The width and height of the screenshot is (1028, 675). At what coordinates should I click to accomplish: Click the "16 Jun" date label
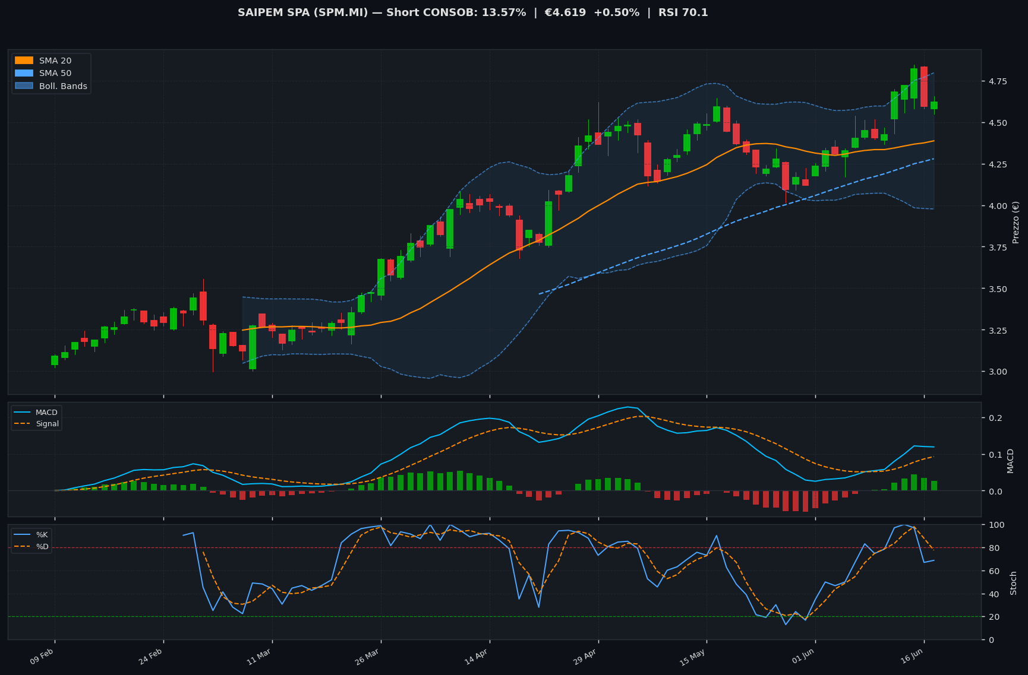point(912,657)
